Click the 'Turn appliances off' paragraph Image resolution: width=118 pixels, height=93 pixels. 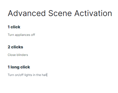pos(21,35)
